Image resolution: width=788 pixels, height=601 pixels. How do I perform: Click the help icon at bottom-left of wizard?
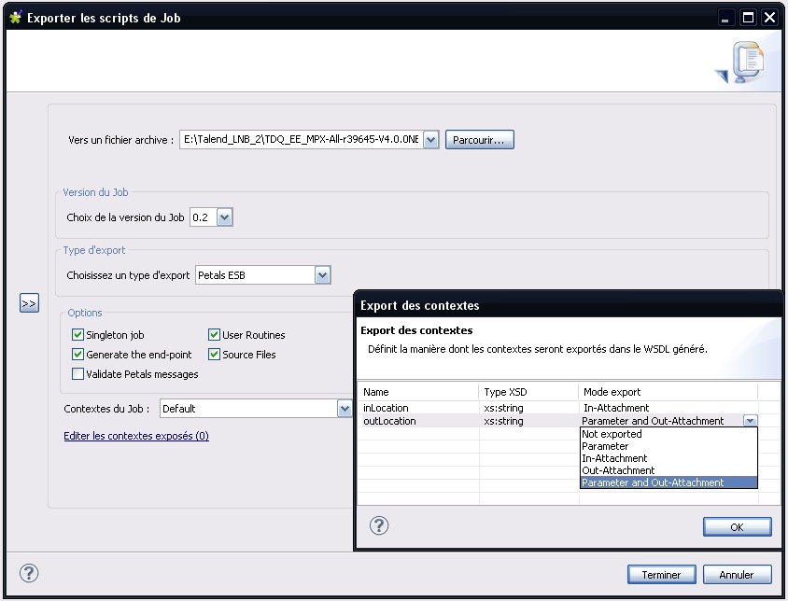click(x=29, y=573)
